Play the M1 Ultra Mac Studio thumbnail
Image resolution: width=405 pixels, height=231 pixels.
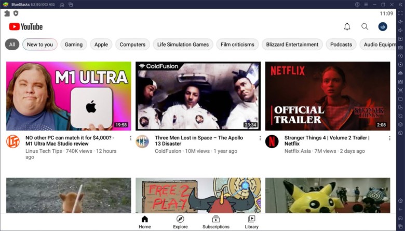point(69,96)
